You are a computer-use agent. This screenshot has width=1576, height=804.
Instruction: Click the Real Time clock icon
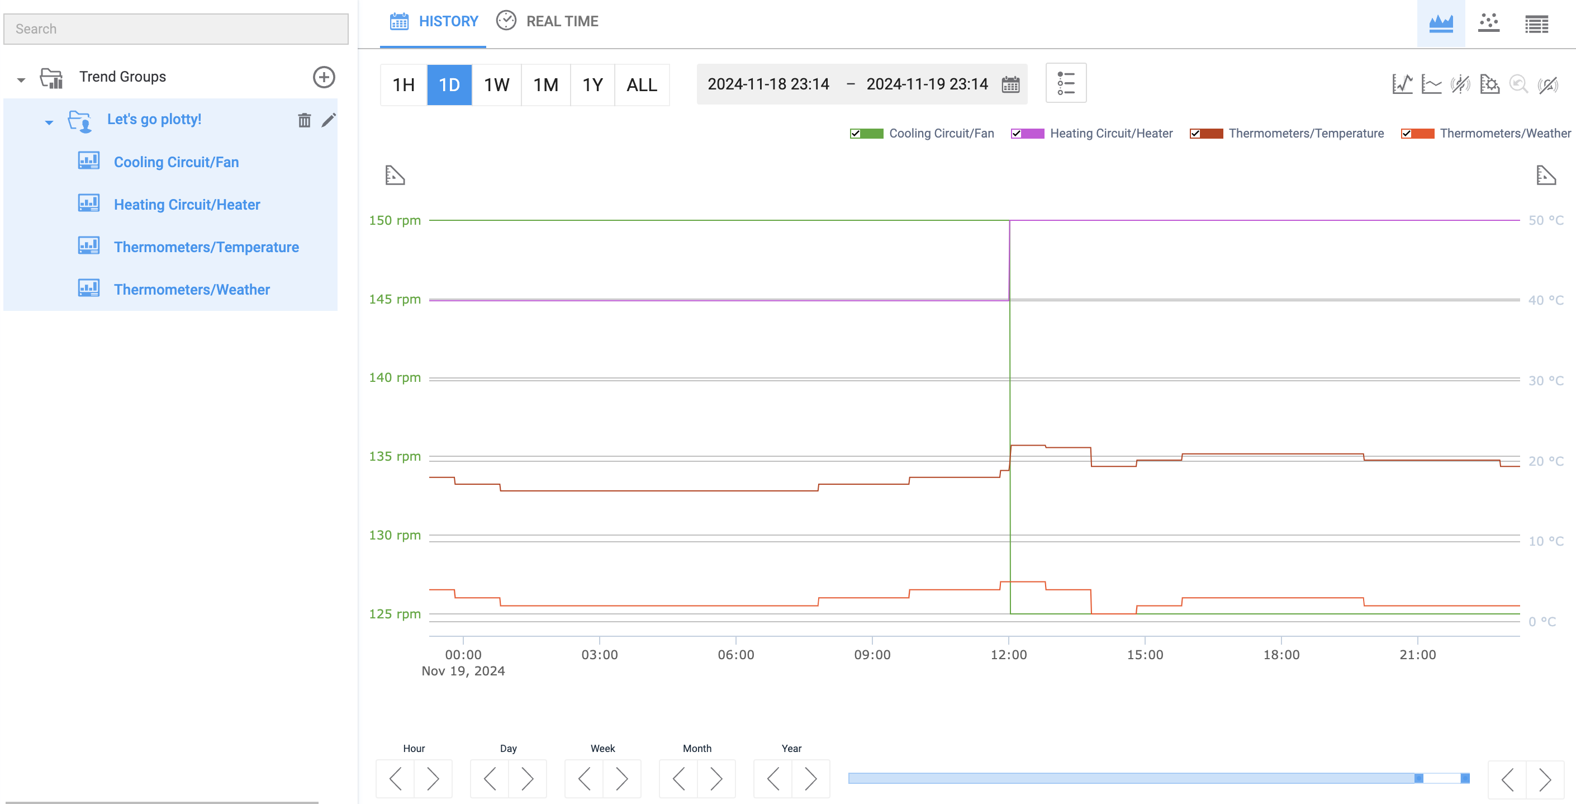coord(506,20)
